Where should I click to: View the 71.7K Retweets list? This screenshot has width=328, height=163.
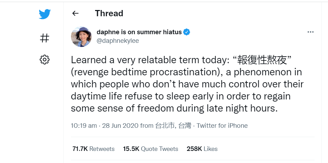(93, 149)
